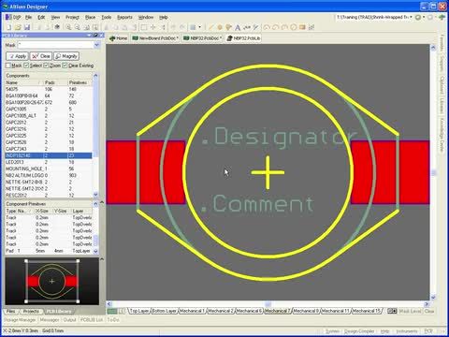Click the New document toolbar icon
Image resolution: width=449 pixels, height=337 pixels.
coord(9,27)
